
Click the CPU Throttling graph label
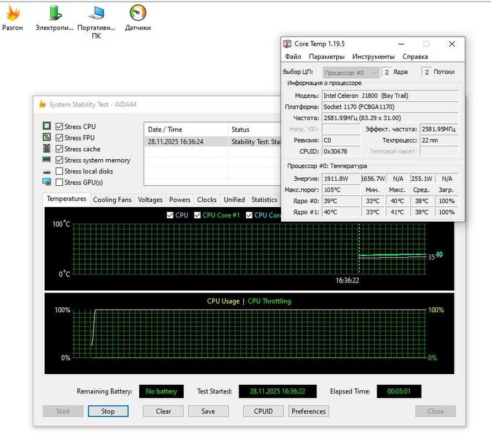tap(269, 301)
